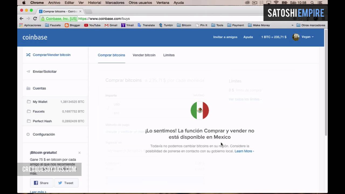Dismiss the ¡Bitcoin gratuito! promo
Viewport: 345px width, 194px height.
point(80,153)
